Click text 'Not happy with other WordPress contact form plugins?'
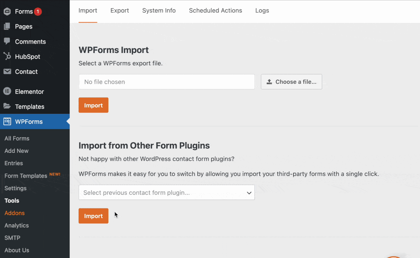420x258 pixels. click(x=157, y=159)
